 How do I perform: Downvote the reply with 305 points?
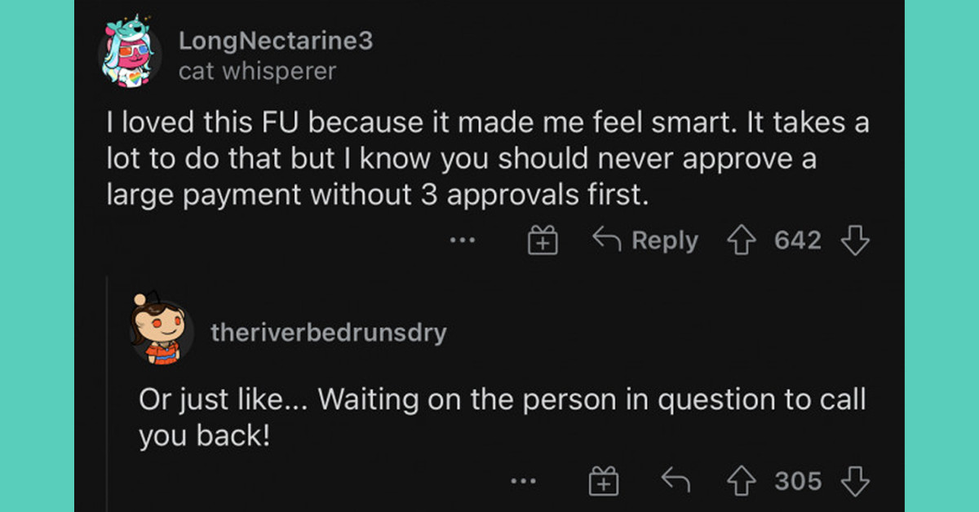point(854,482)
